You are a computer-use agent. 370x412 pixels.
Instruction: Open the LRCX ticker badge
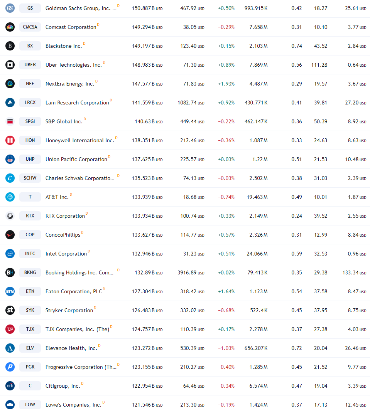point(30,103)
